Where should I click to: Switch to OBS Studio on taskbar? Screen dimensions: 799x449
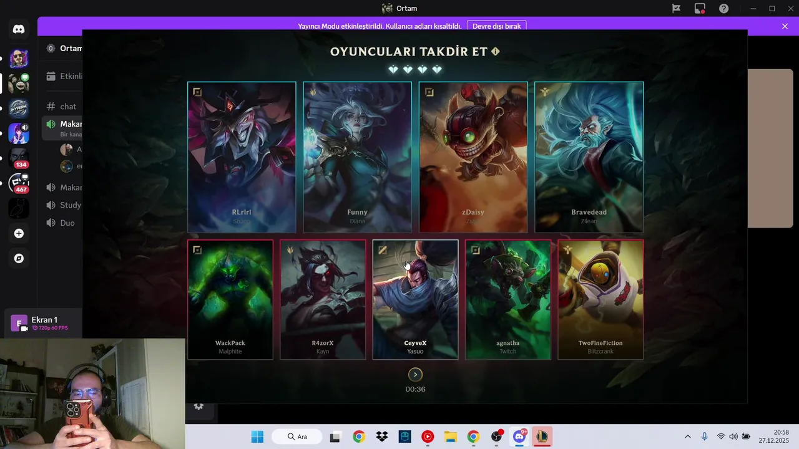point(497,437)
